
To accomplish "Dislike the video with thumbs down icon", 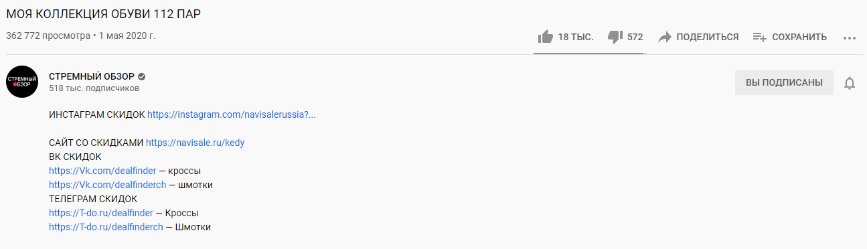I will (x=615, y=37).
